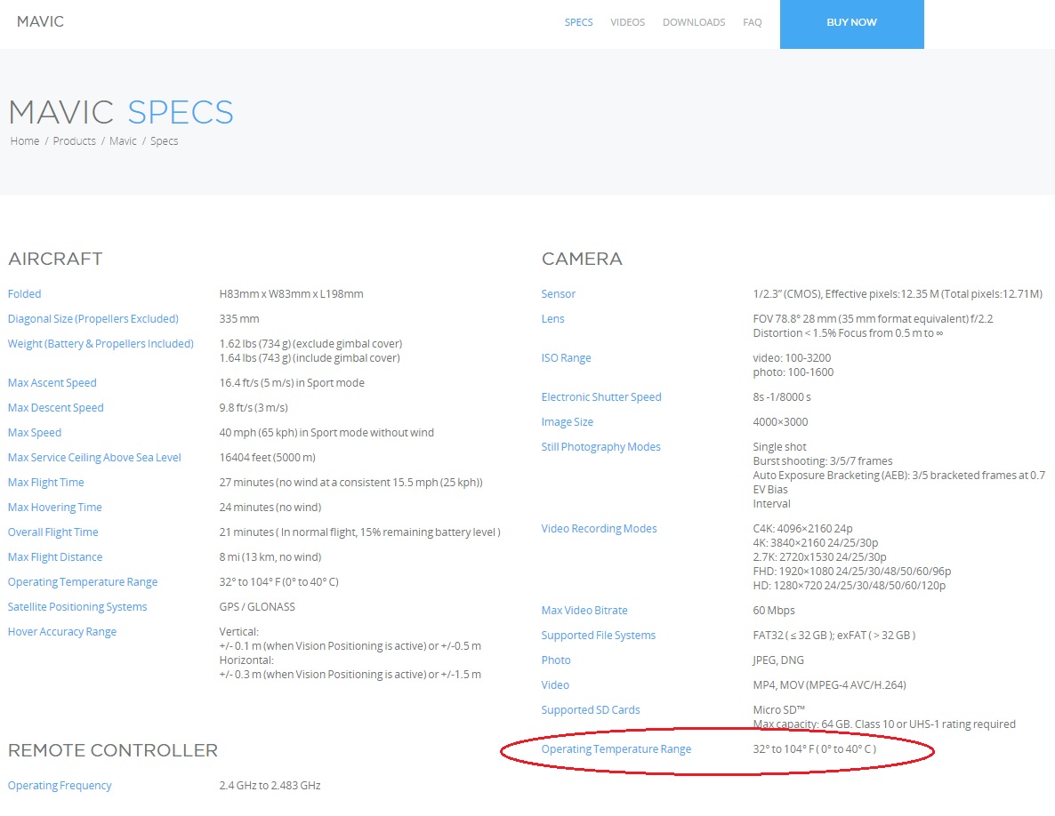Viewport: 1055px width, 816px height.
Task: Click the REMOTE CONTROLLER section heading
Action: tap(113, 750)
